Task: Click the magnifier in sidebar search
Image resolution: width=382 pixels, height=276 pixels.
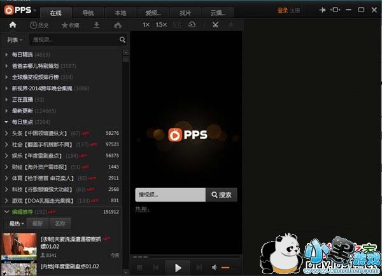Action: pos(122,39)
